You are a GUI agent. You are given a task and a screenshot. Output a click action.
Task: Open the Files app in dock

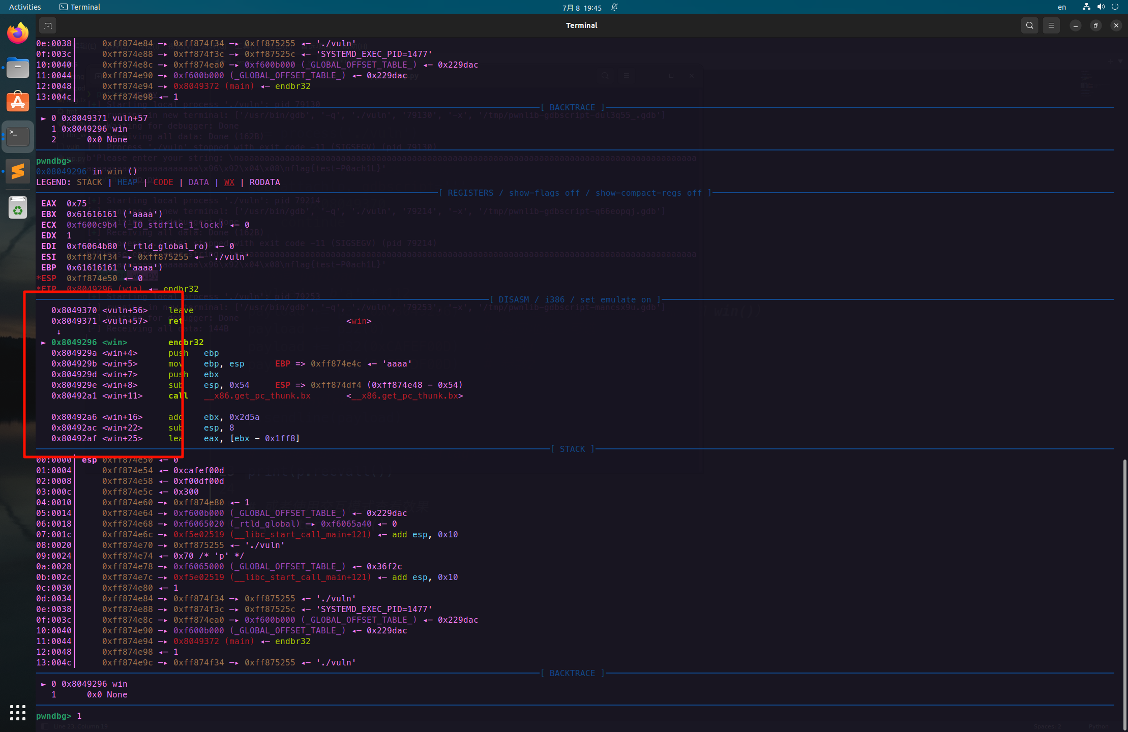click(x=18, y=68)
